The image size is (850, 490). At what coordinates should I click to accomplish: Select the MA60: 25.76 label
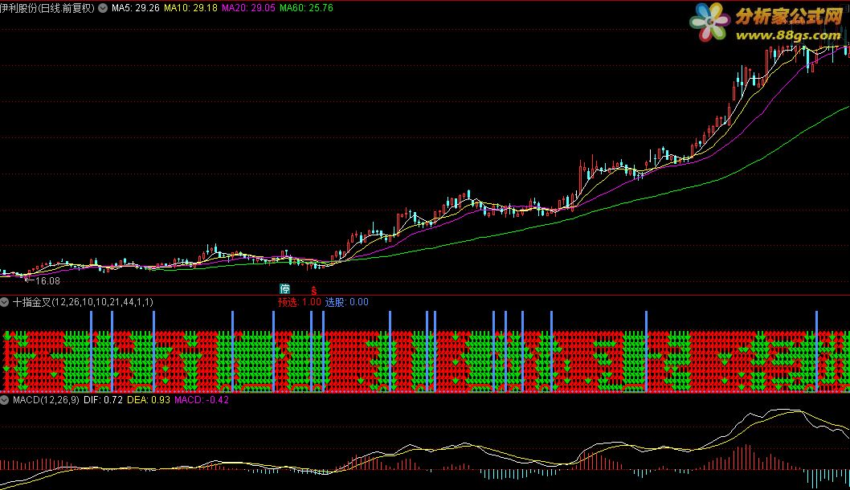[x=306, y=8]
